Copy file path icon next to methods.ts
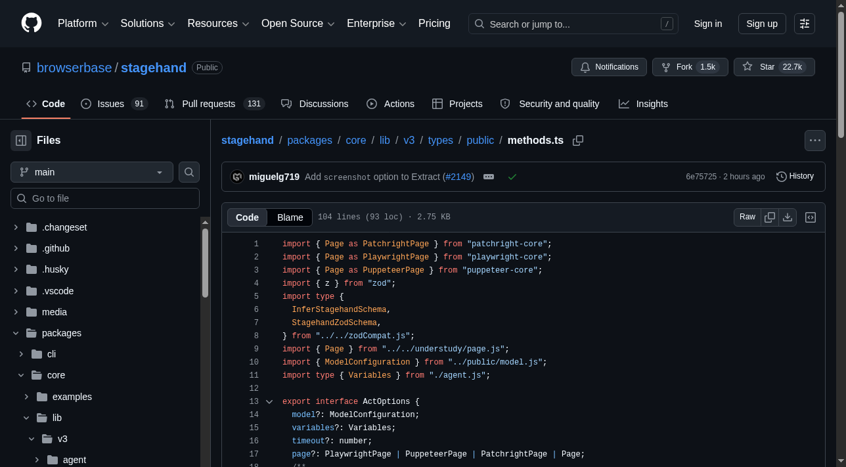 coord(578,141)
